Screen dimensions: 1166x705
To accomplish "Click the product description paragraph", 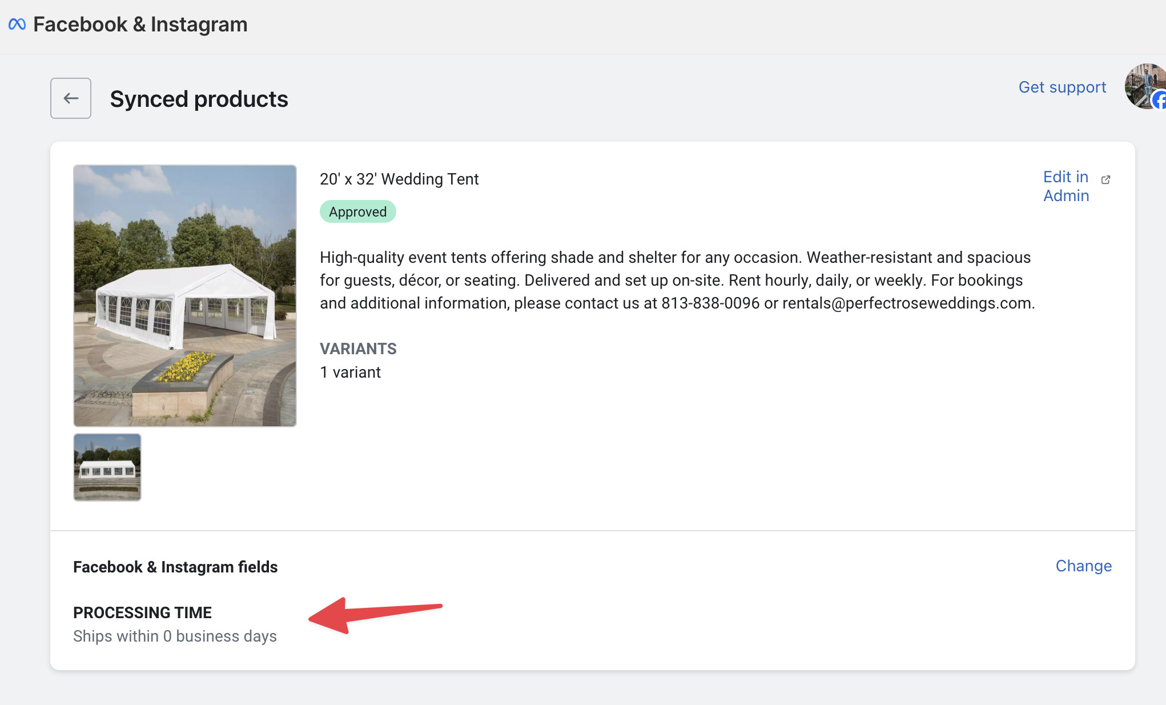I will click(x=677, y=280).
